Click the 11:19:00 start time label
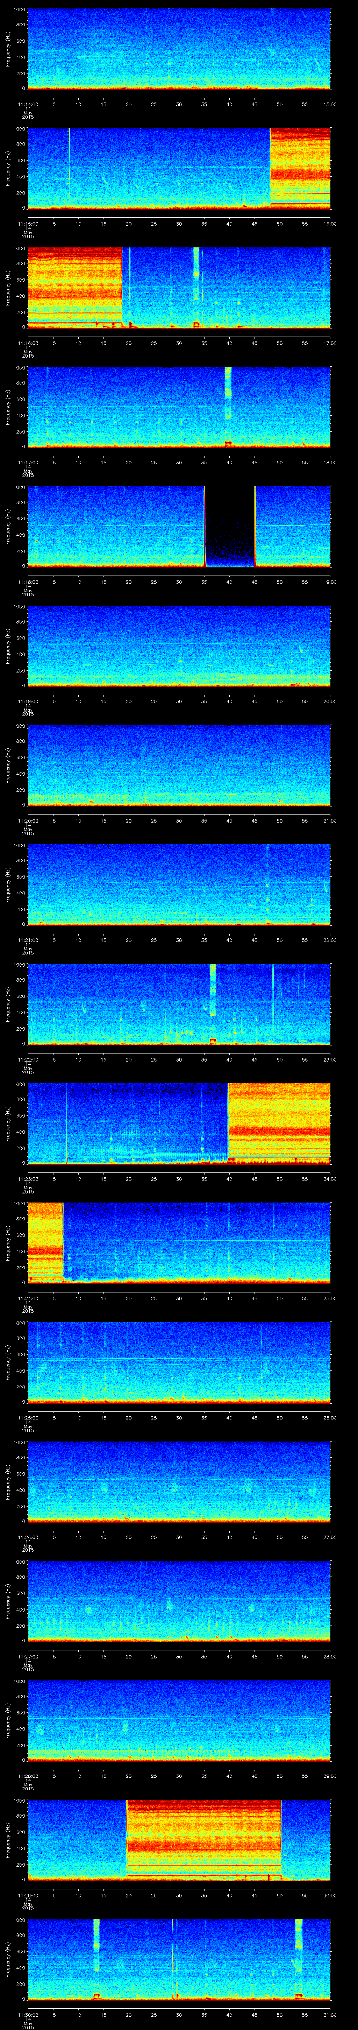This screenshot has height=2030, width=358. tap(28, 702)
